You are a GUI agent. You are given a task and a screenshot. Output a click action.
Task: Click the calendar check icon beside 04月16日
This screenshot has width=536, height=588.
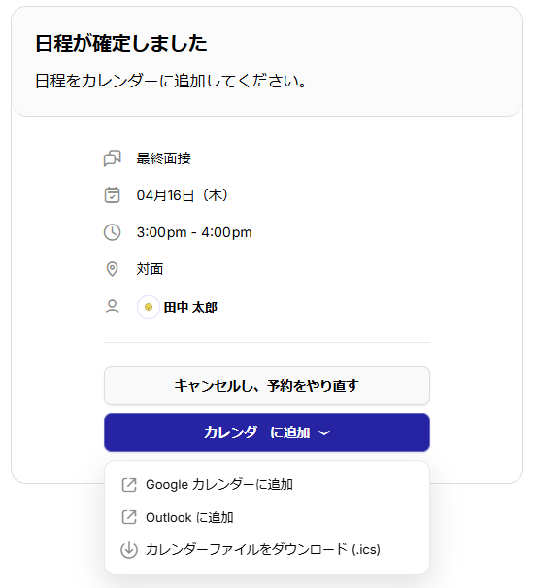(112, 195)
